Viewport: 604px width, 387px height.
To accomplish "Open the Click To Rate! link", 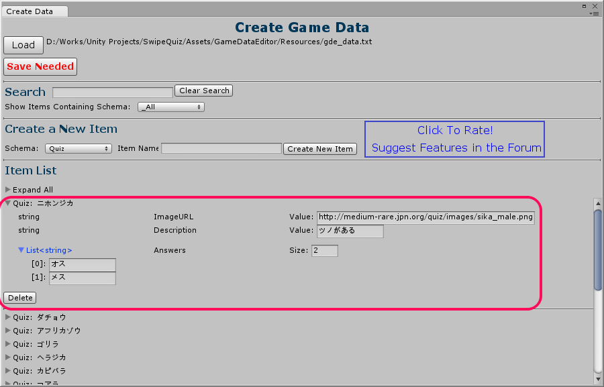I will pyautogui.click(x=454, y=130).
